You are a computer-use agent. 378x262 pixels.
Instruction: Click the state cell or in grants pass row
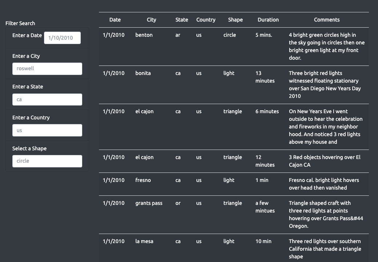click(178, 203)
